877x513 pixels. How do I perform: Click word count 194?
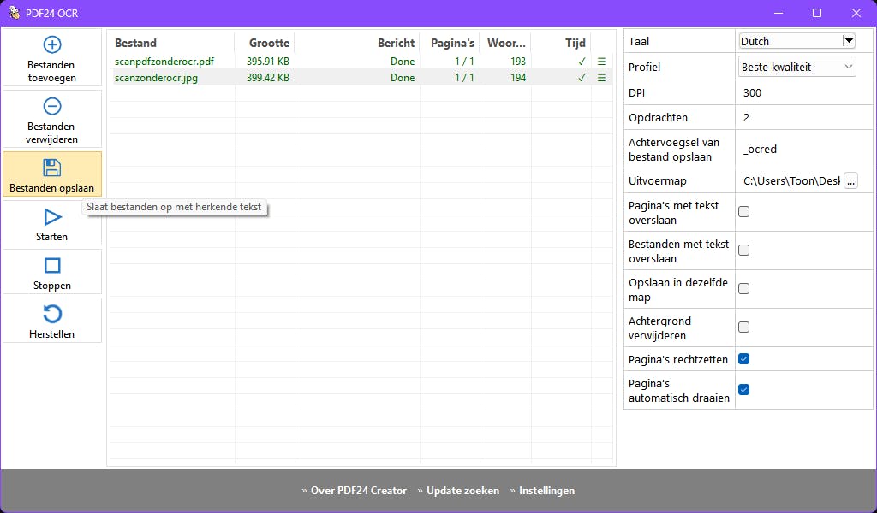(x=518, y=78)
